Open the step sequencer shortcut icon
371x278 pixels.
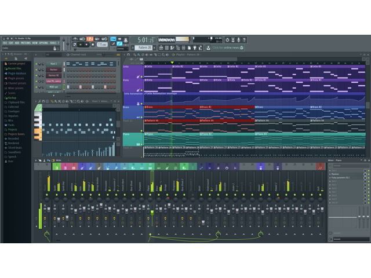[166, 48]
